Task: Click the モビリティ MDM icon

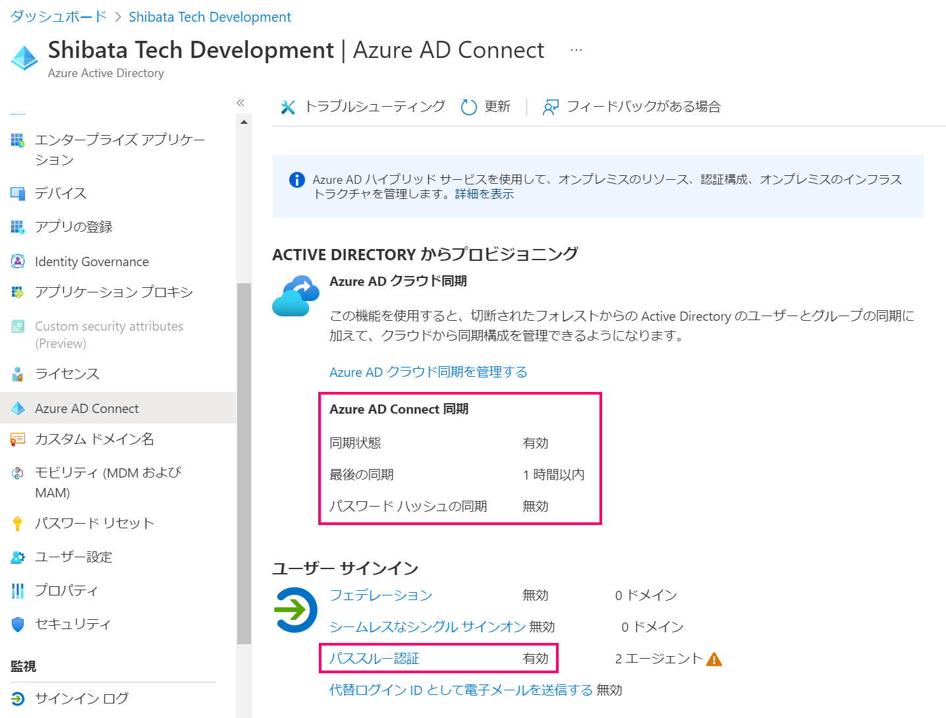Action: coord(18,473)
